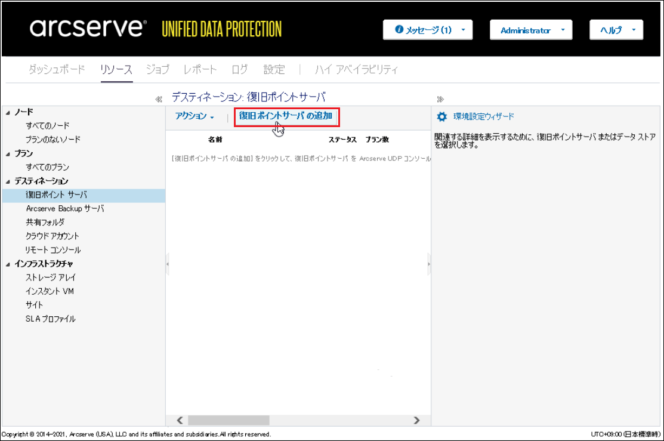Open the アクション dropdown menu
Viewport: 664px width, 441px height.
point(195,116)
